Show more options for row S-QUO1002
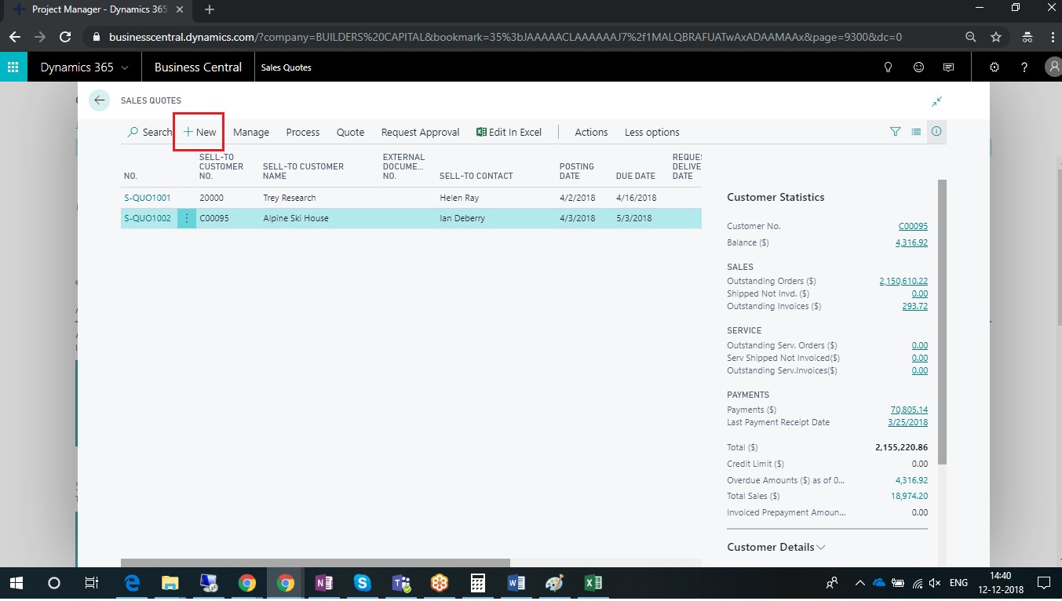The height and width of the screenshot is (601, 1062). tap(187, 218)
